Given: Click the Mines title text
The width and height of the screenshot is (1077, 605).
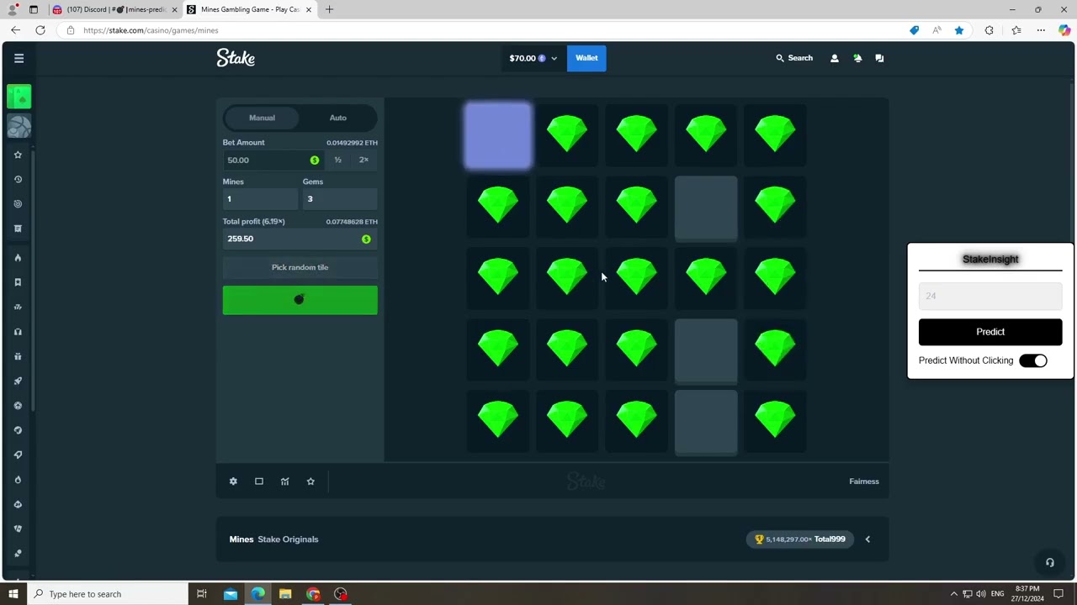Looking at the screenshot, I should point(241,539).
